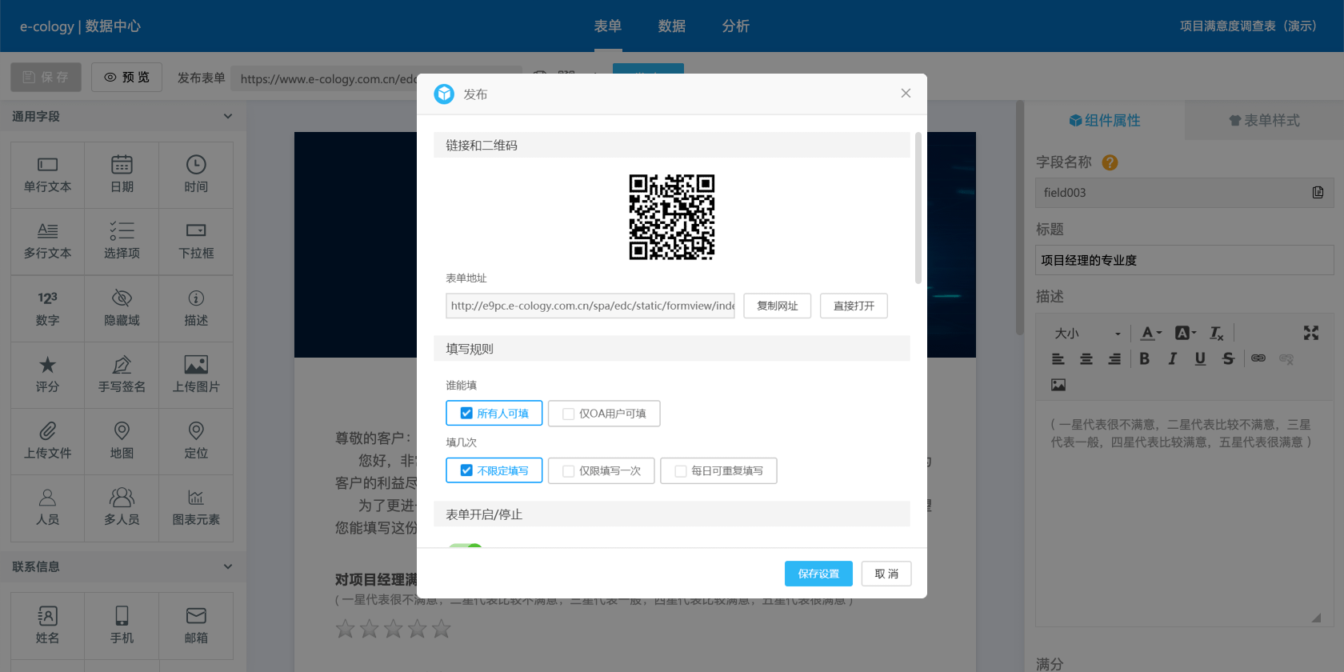Add a 多行文本 multiline text field
This screenshot has width=1344, height=672.
[47, 242]
